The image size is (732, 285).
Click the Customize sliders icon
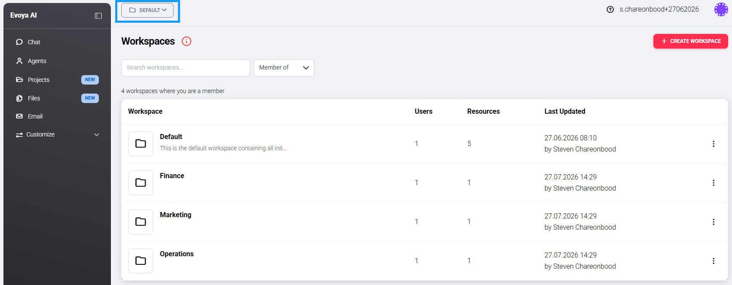(x=19, y=135)
